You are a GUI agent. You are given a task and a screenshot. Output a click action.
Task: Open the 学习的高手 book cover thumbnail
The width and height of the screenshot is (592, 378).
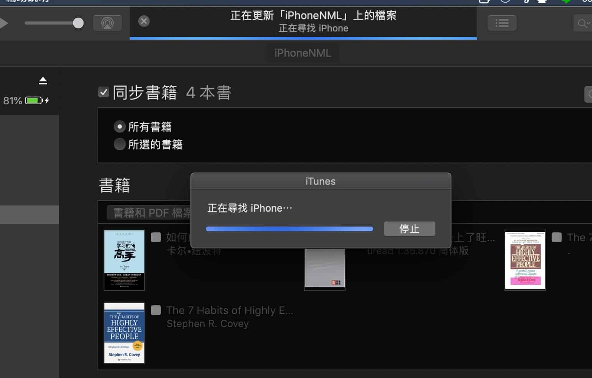(124, 260)
